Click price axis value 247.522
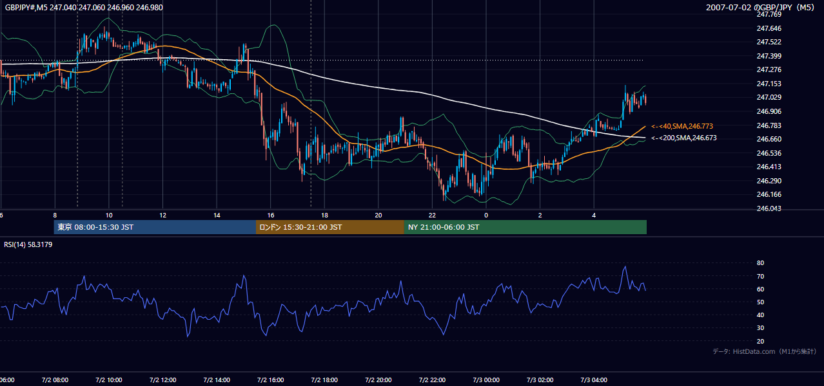This screenshot has height=386, width=824. (769, 42)
